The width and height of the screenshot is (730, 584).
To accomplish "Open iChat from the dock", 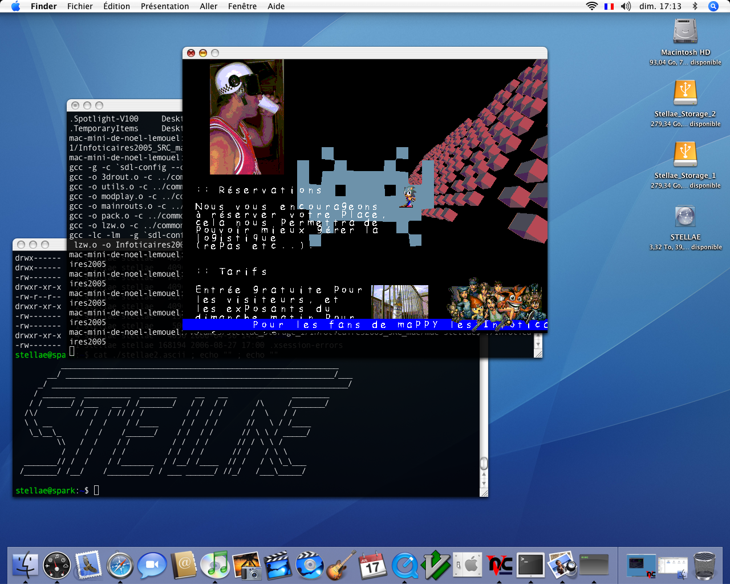I will click(x=152, y=565).
